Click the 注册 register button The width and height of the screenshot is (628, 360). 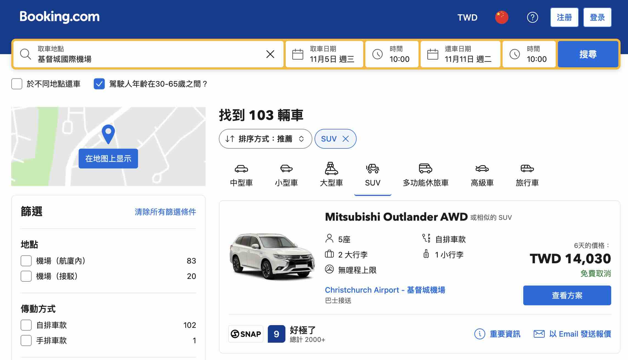564,17
